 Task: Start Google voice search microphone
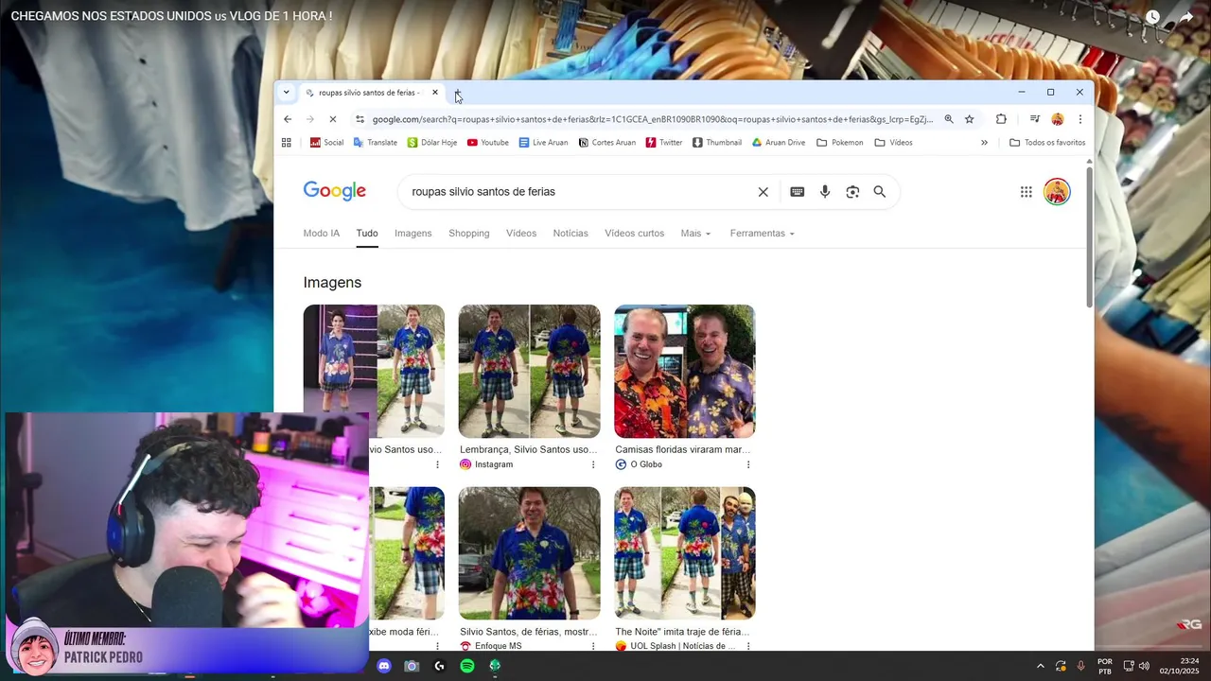point(825,192)
